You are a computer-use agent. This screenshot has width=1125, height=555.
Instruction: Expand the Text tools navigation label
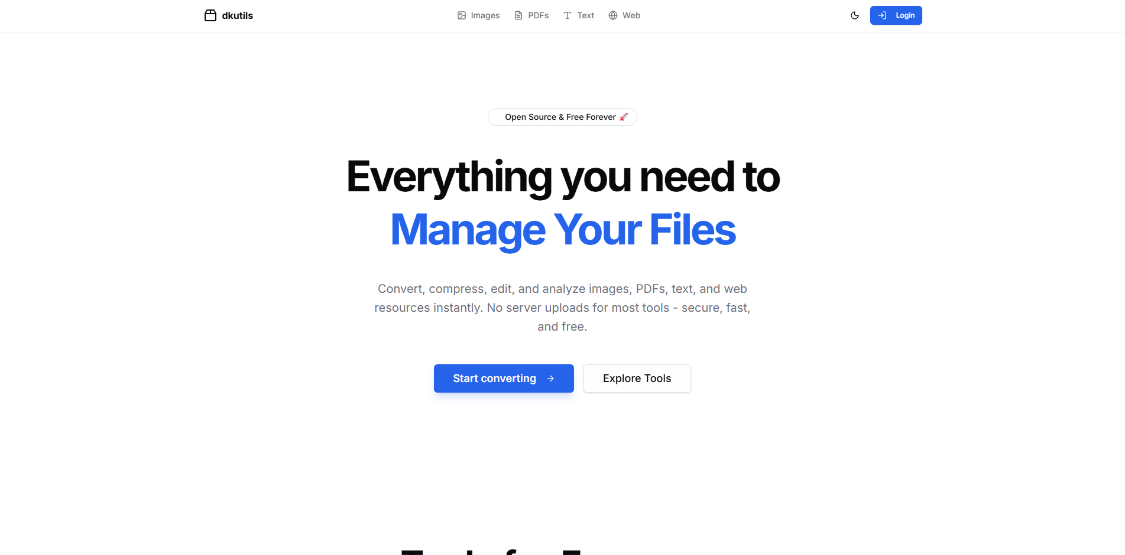pos(585,15)
